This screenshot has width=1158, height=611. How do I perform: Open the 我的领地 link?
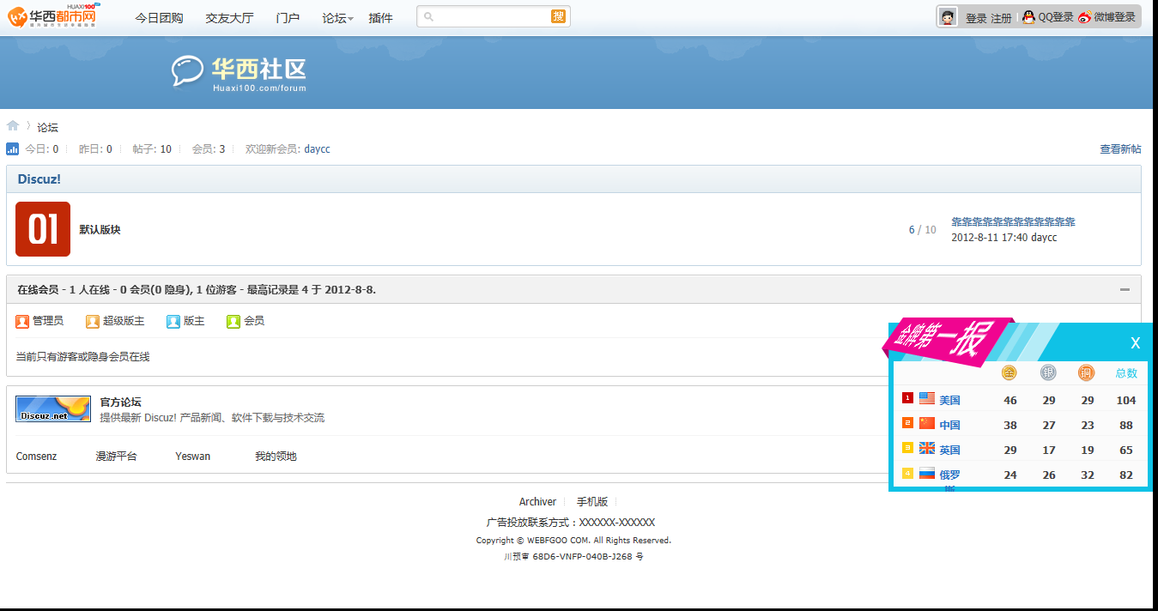[x=276, y=457]
